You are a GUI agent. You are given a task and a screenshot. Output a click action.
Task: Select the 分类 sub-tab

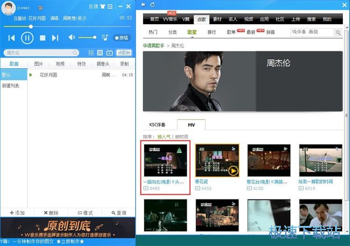pos(172,32)
